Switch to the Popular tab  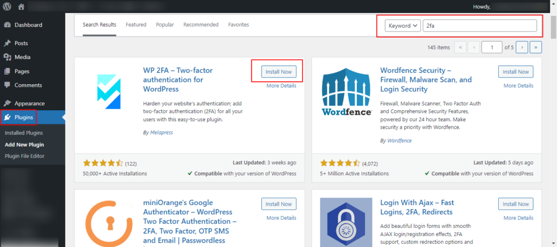165,25
